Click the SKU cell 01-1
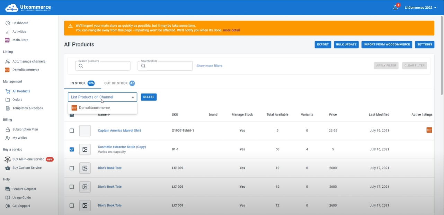 pyautogui.click(x=175, y=150)
